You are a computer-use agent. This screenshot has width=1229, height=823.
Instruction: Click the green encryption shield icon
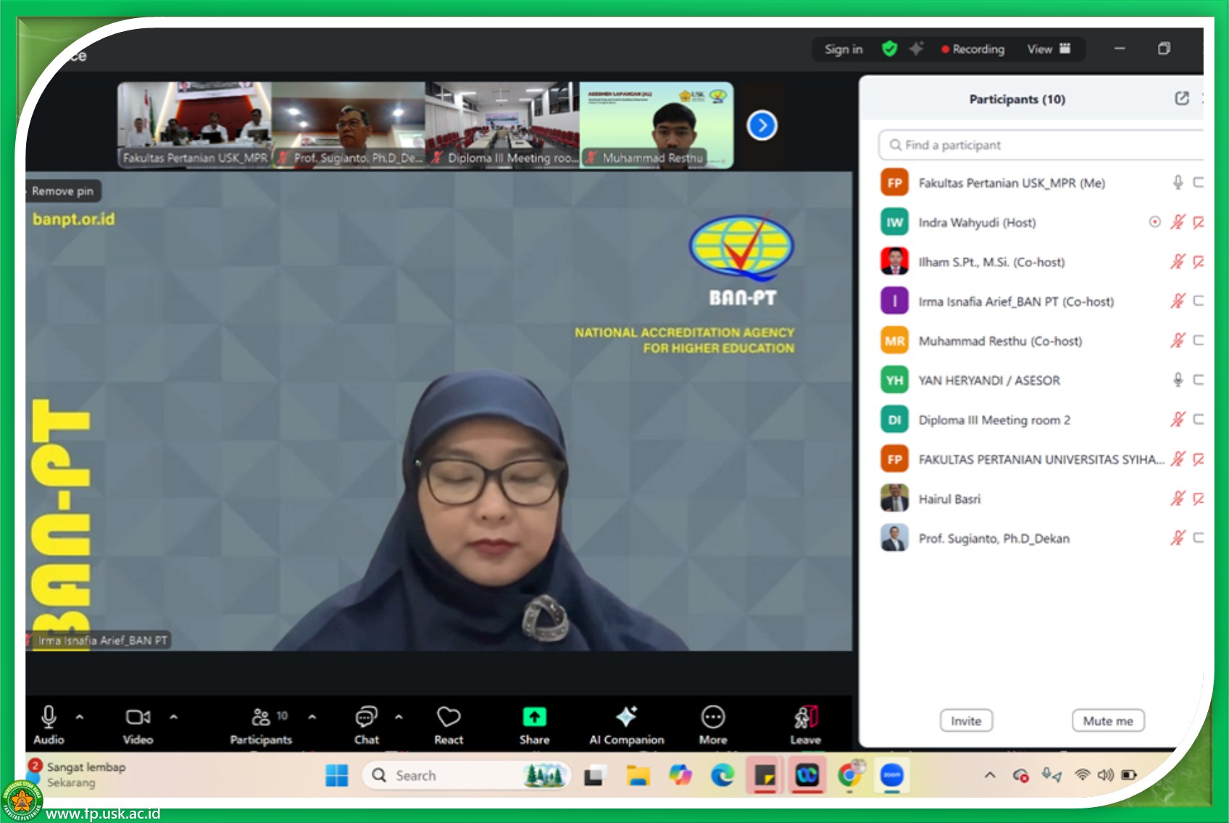(890, 49)
